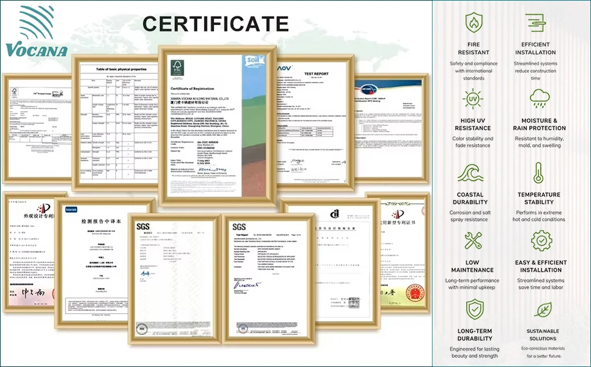Click the Long-Term Durability shield check icon
Viewport: 591px width, 367px height.
point(475,310)
